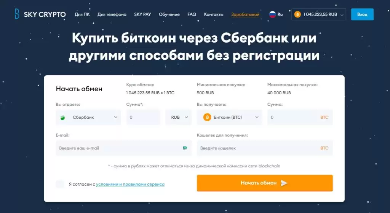
Task: Click the Russian flag language icon
Action: (272, 14)
